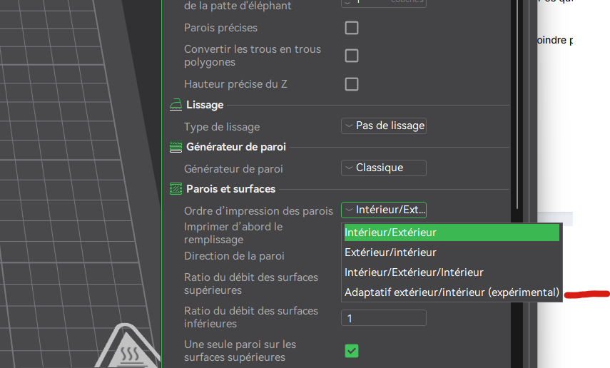Click the Lissage section header text
Viewport: 610px width, 368px height.
click(x=205, y=105)
